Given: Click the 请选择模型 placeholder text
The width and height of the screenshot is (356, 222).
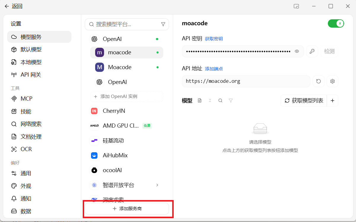Looking at the screenshot, I should point(260,142).
